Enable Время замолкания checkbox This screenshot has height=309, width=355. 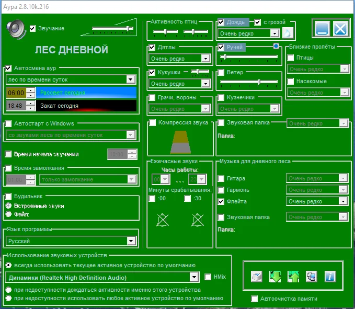(x=8, y=168)
